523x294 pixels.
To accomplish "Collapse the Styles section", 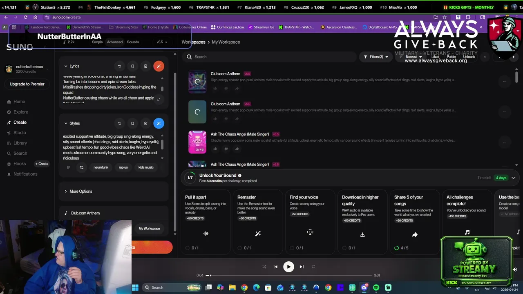I will click(66, 123).
